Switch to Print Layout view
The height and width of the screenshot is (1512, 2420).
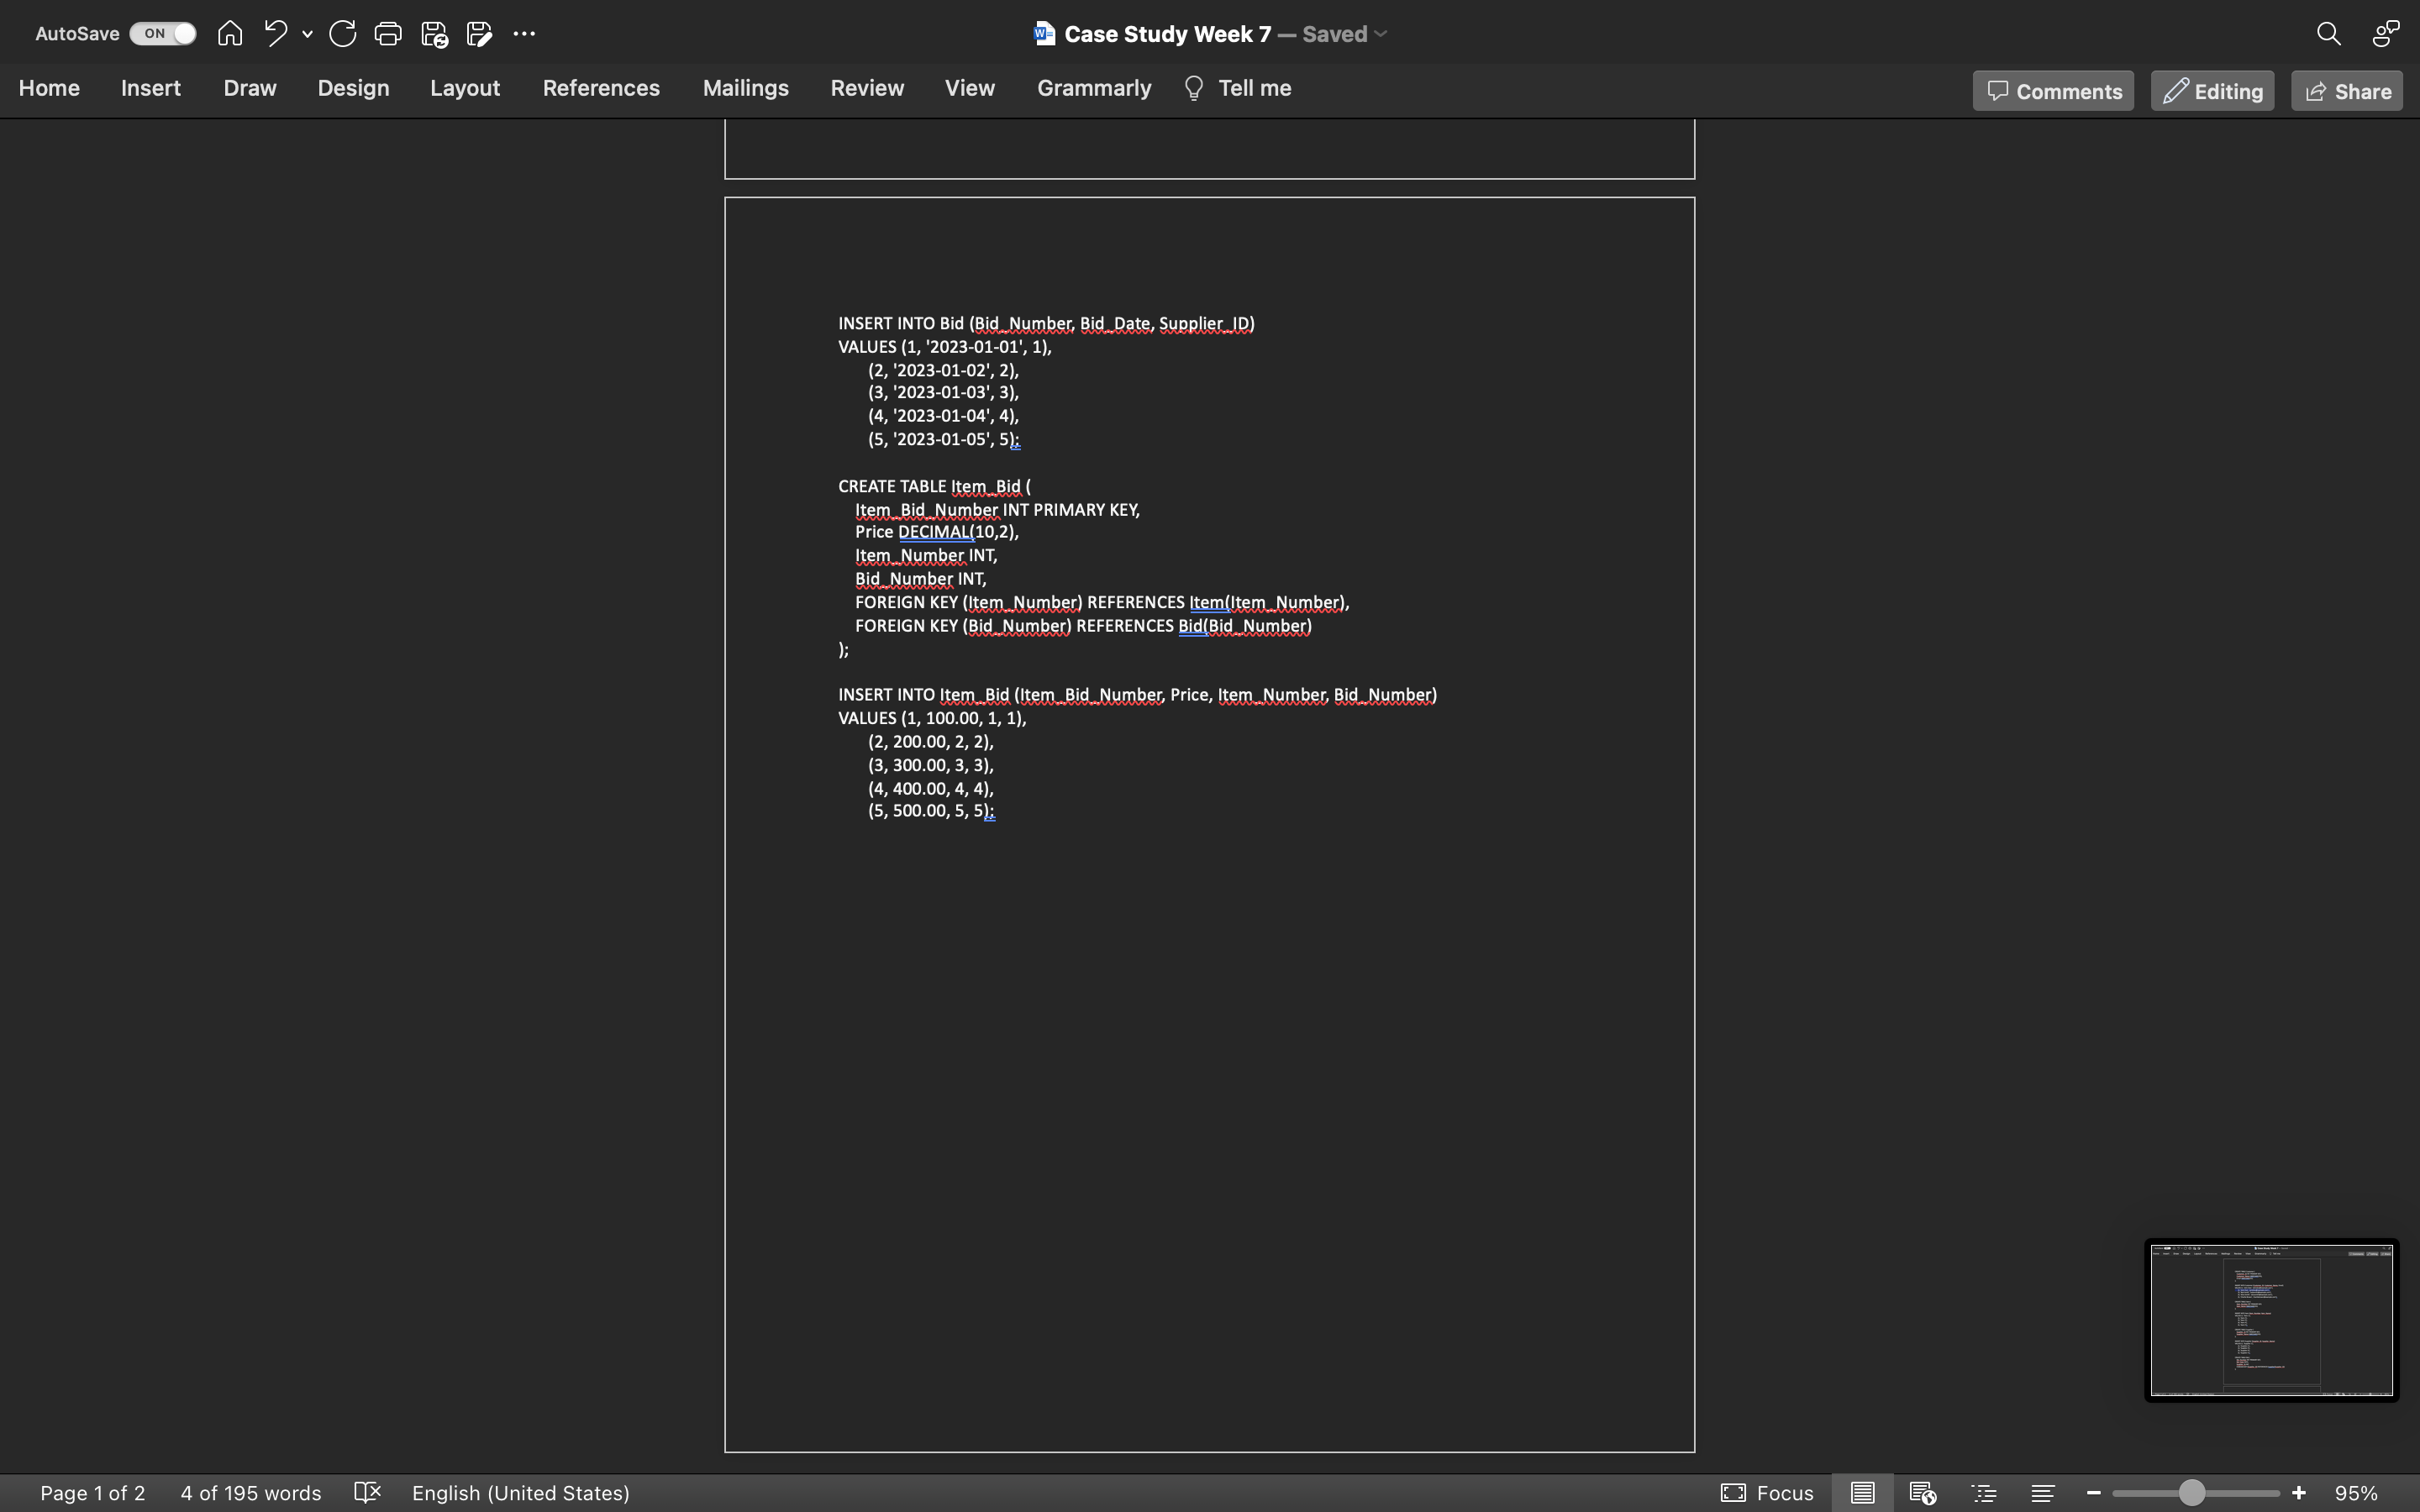tap(1862, 1493)
